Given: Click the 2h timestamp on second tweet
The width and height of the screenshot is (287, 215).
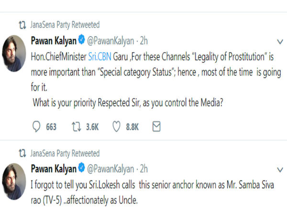Looking at the screenshot, I should click(x=143, y=168).
